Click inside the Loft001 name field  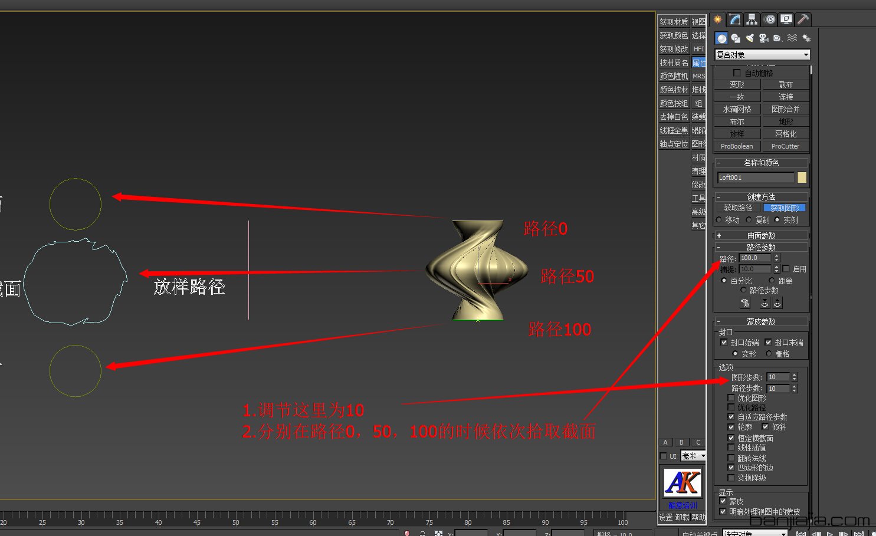(755, 177)
